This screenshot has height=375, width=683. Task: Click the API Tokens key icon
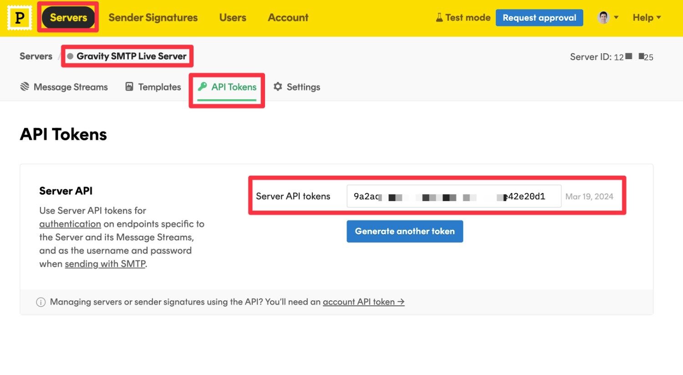(x=203, y=86)
